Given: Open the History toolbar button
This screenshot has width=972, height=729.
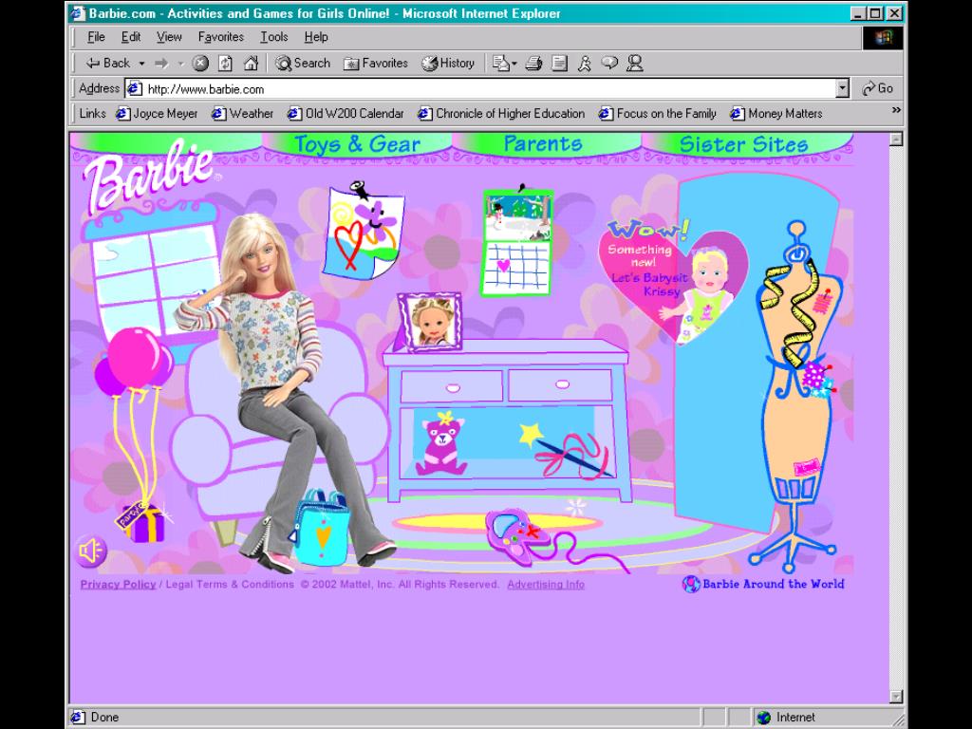Looking at the screenshot, I should (x=448, y=64).
